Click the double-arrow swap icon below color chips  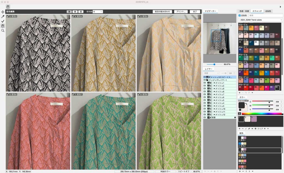[252, 129]
